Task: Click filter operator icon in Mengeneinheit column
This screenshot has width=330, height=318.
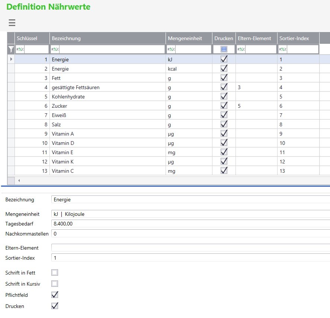Action: coord(171,49)
